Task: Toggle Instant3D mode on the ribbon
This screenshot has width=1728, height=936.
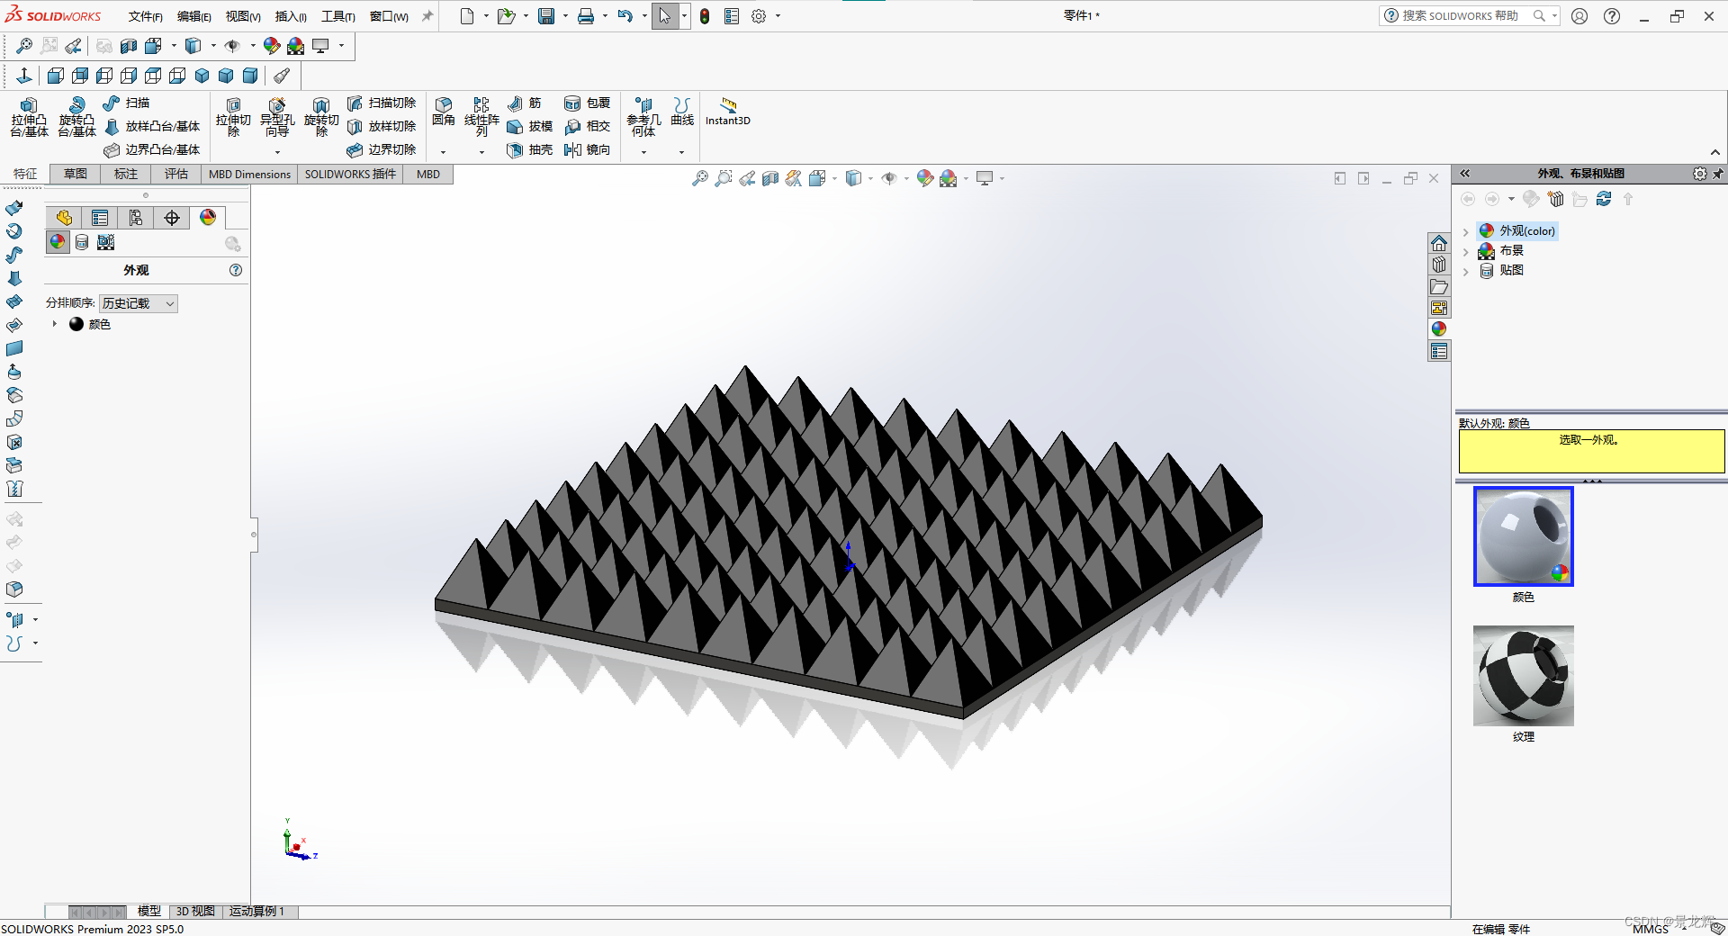Action: 727,112
